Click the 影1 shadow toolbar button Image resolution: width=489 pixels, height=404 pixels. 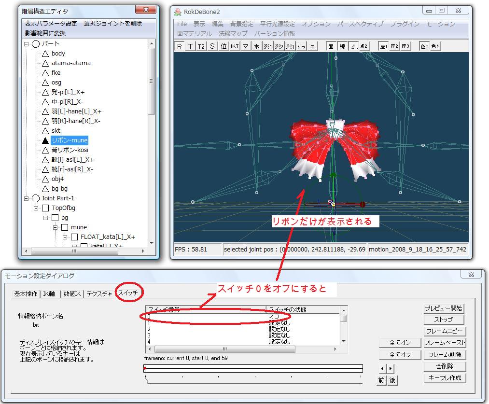tap(268, 46)
